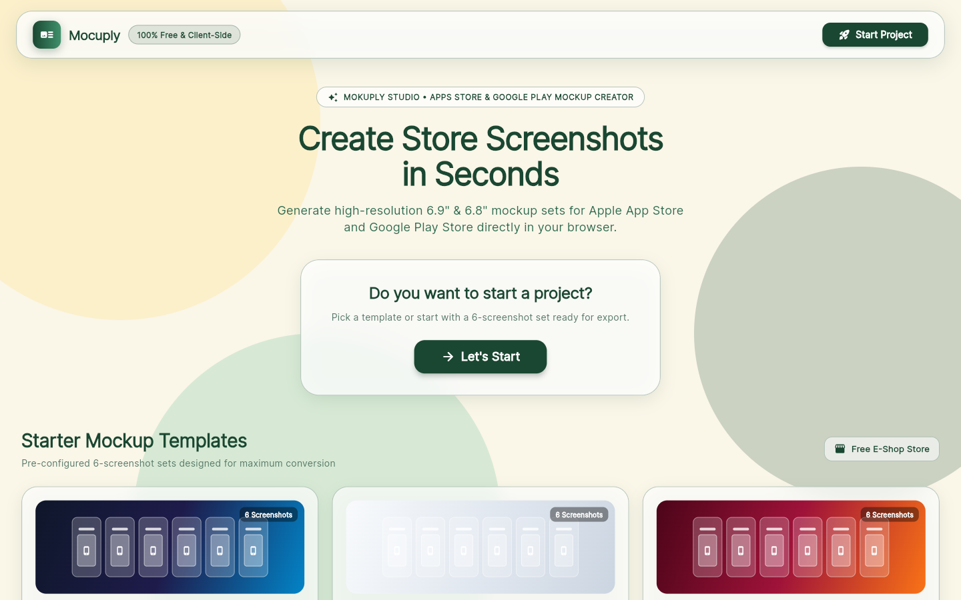
Task: Click the Starter Mockup Templates heading
Action: 134,441
